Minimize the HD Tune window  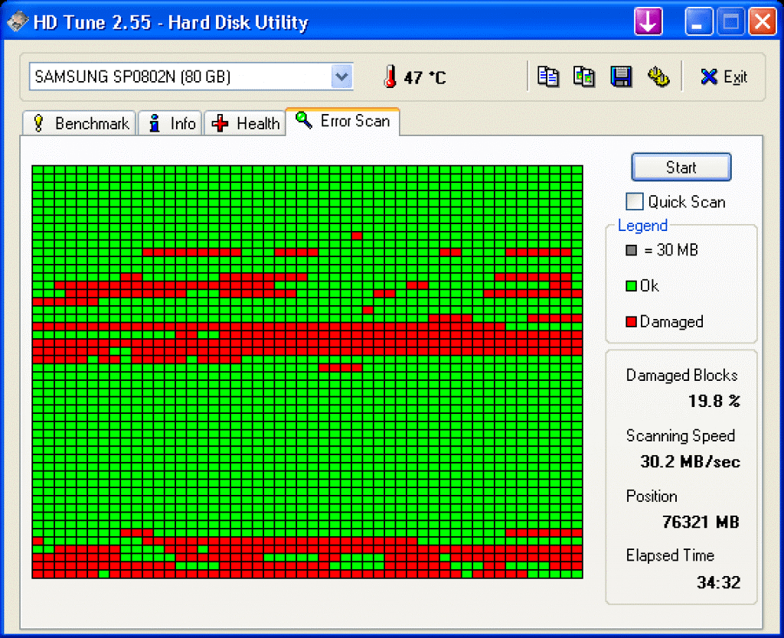click(698, 21)
